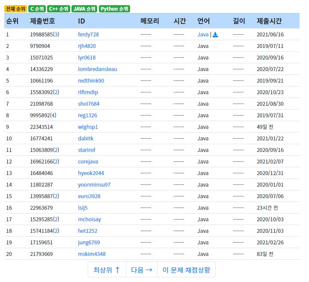The image size is (309, 282).
Task: Click the 최상위 ↑ button
Action: click(107, 270)
